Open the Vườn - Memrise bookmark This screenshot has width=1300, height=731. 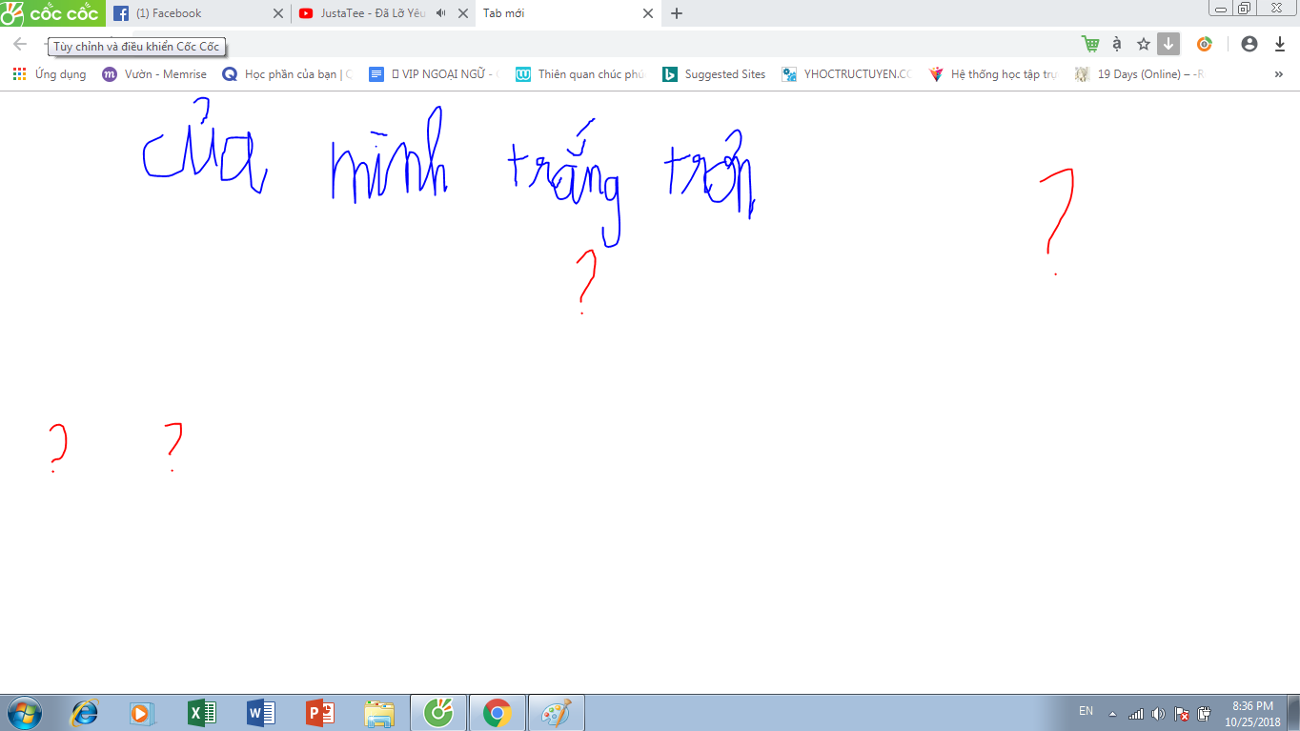[x=154, y=74]
